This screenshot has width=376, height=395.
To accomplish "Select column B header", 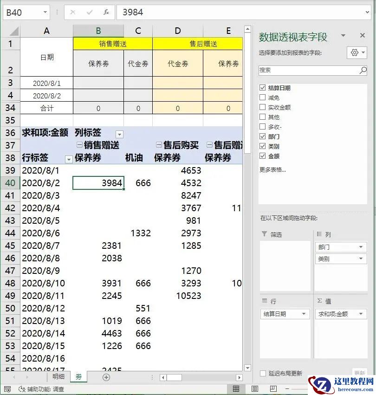I will [x=98, y=31].
